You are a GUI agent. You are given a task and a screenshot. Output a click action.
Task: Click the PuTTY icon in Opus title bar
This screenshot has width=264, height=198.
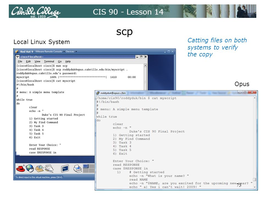coord(98,93)
